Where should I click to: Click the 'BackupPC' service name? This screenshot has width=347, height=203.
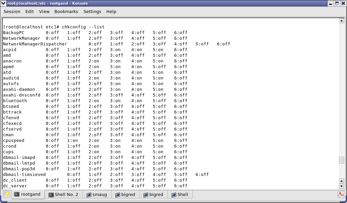pos(13,33)
